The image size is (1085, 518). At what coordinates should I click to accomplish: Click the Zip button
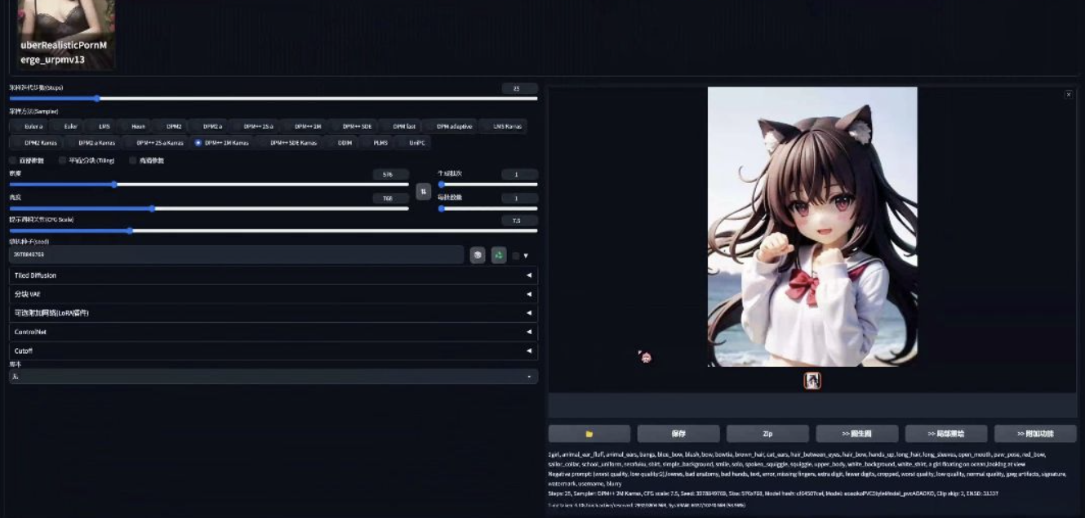[767, 434]
